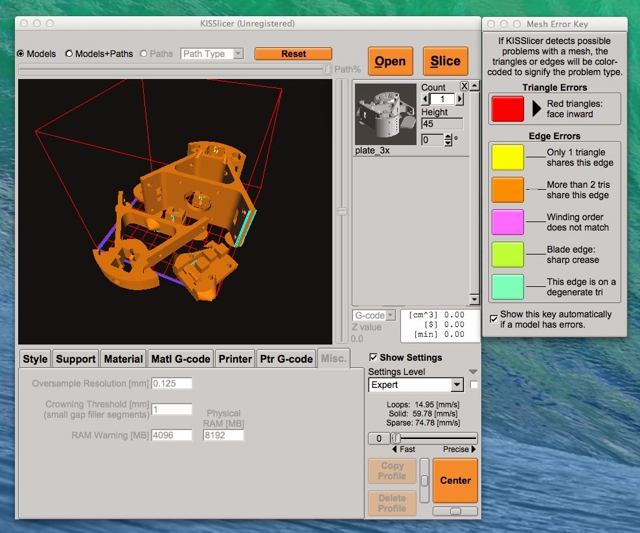This screenshot has height=533, width=640.
Task: Switch to the Matl G-code tab
Action: (x=181, y=359)
